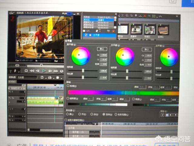
Task: Start playback with the green play button
Action: (x=44, y=71)
